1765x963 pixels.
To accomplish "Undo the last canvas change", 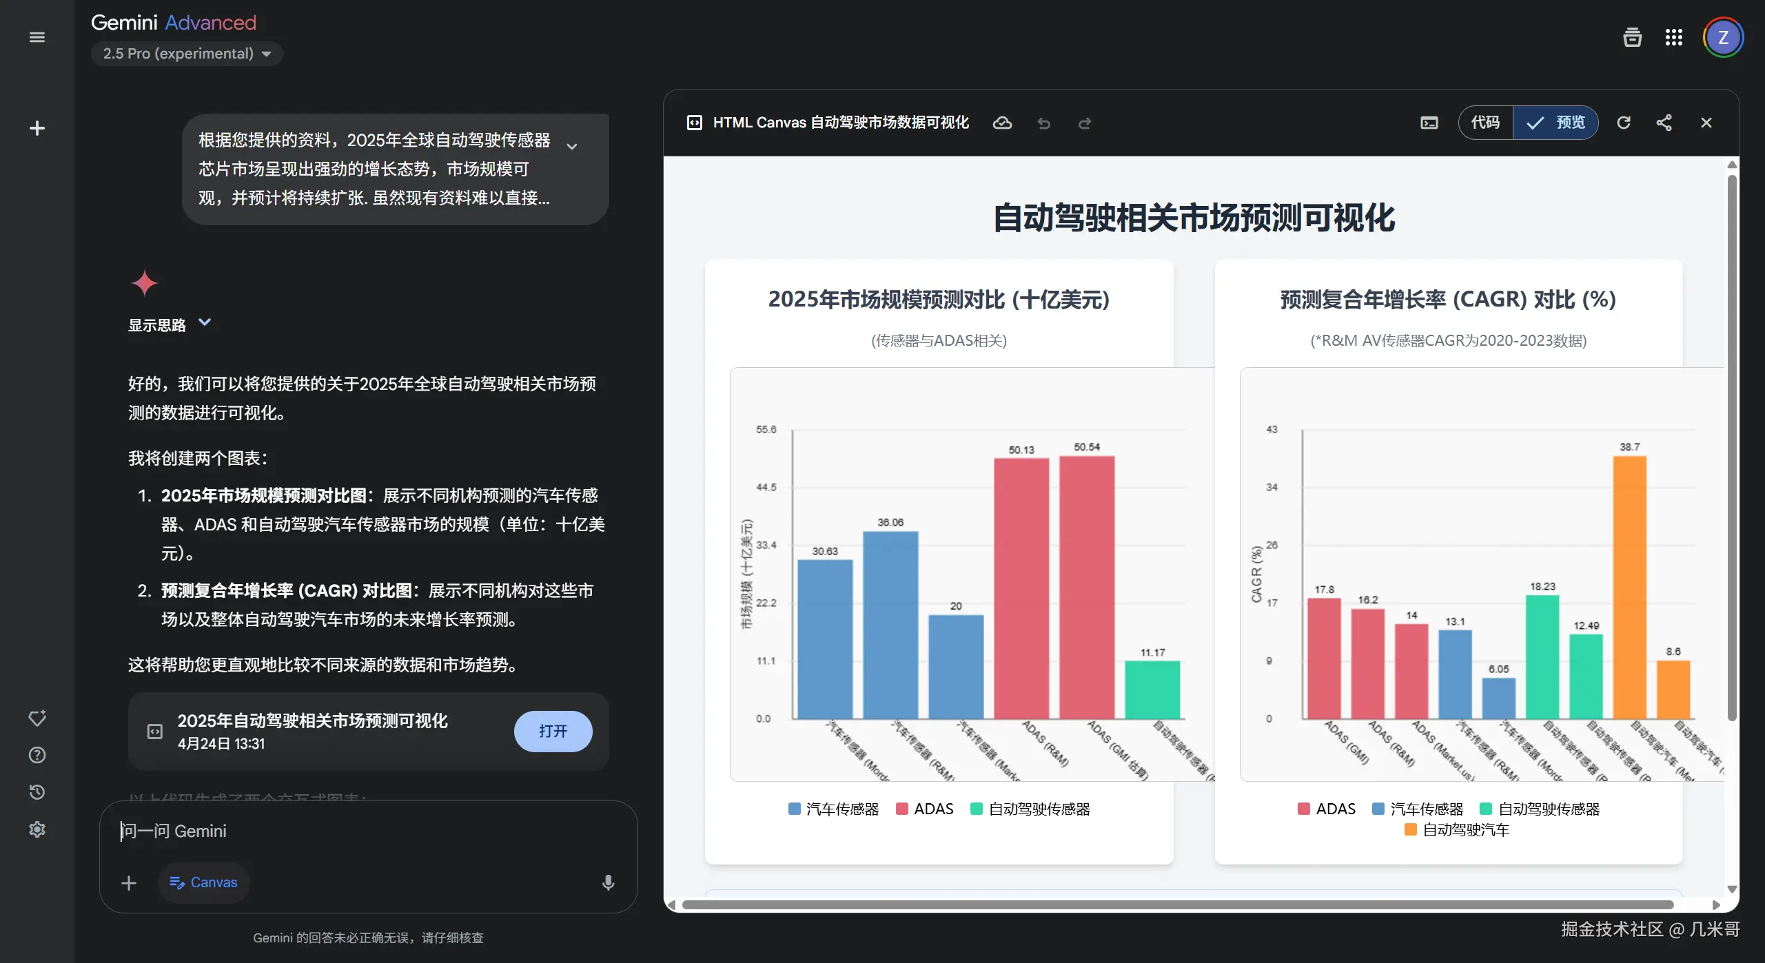I will 1043,124.
